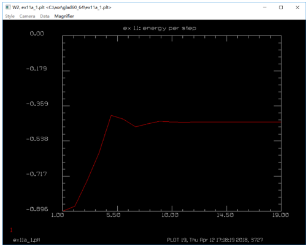Minimize the plot window

point(264,7)
